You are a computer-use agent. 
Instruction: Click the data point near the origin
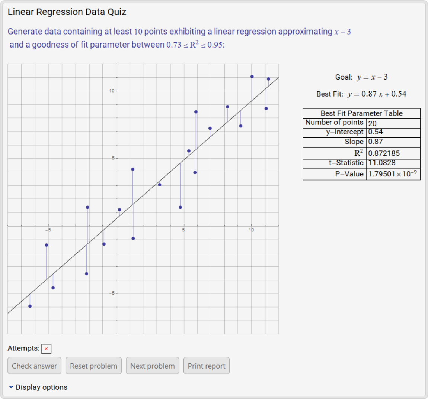[119, 209]
